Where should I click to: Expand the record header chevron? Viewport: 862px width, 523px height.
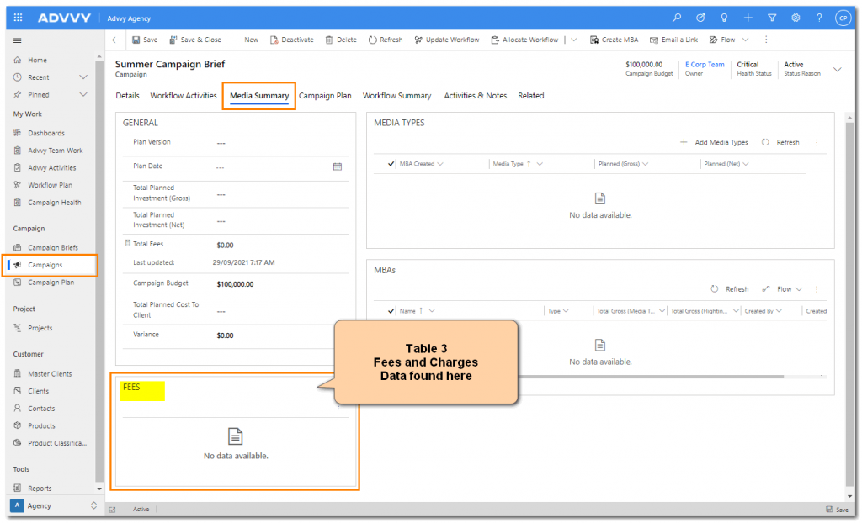tap(837, 70)
